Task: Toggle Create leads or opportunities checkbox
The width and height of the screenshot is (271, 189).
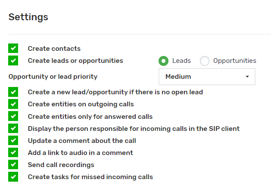Action: tap(13, 61)
